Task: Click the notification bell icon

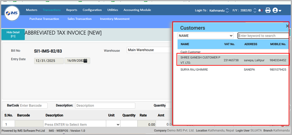Action: (260, 10)
